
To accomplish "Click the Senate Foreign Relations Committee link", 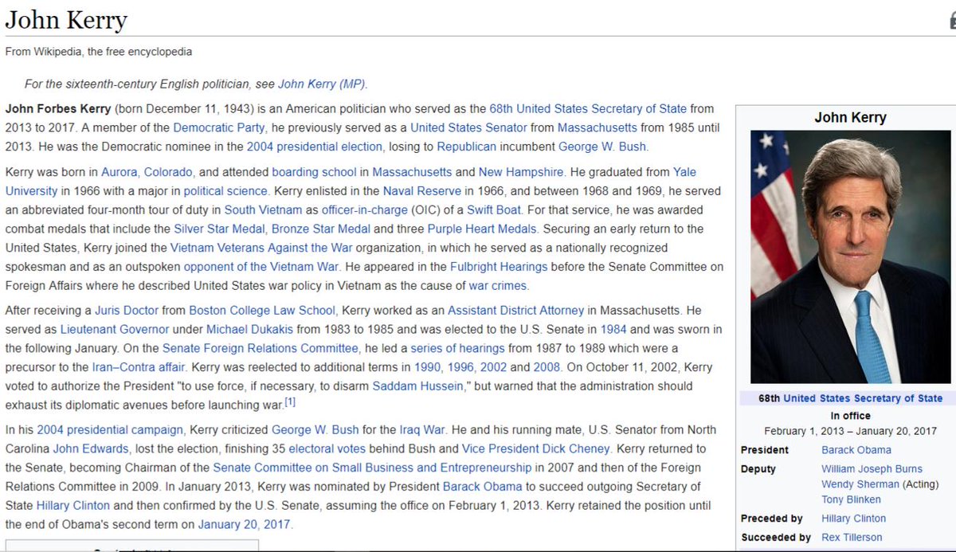I will click(x=261, y=349).
